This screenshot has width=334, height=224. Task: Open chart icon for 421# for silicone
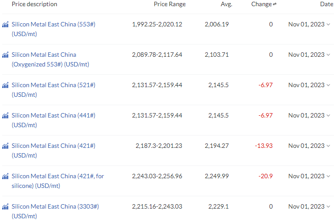click(x=5, y=176)
